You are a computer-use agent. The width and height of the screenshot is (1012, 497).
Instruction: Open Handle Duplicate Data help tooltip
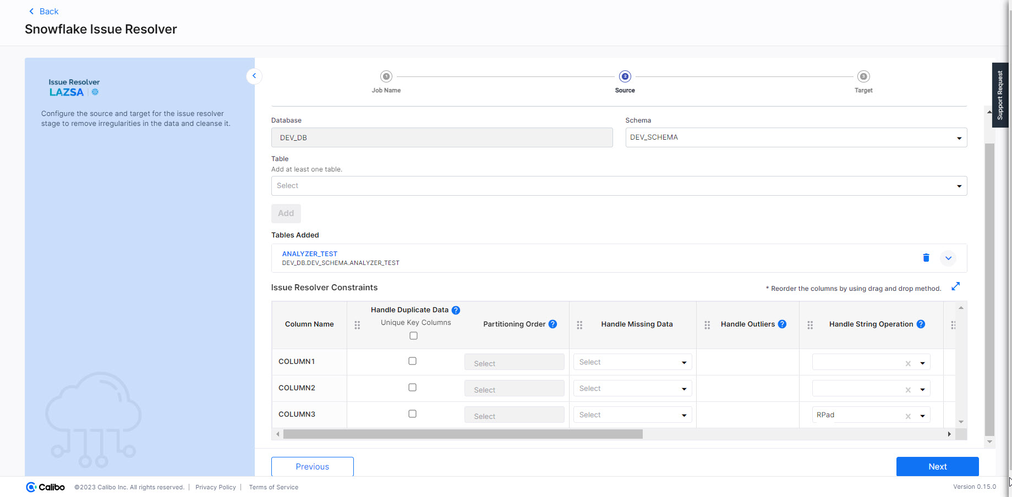click(456, 310)
